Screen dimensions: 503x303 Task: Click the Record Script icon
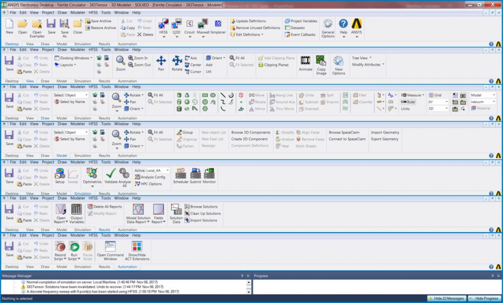click(x=60, y=247)
